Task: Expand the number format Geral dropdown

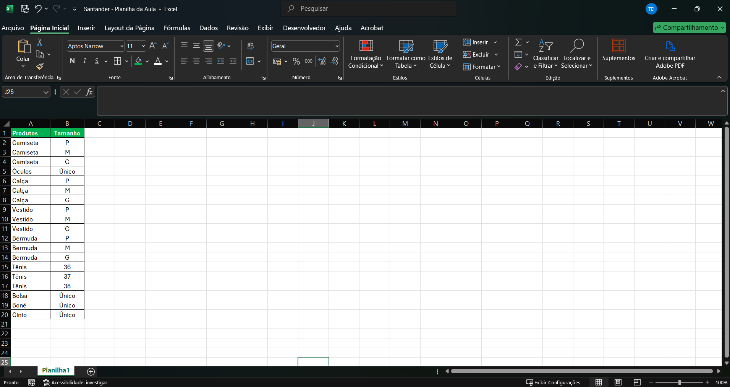Action: (337, 46)
